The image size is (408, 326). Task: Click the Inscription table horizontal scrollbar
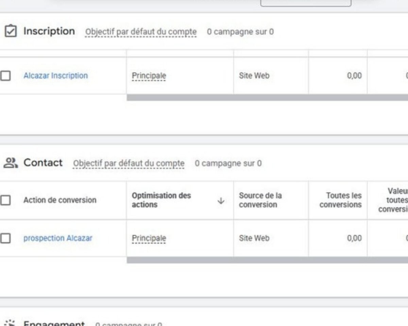267,98
